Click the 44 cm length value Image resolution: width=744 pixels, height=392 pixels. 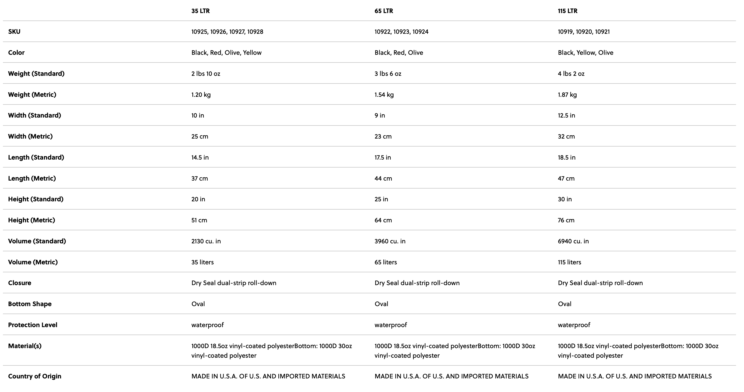[383, 178]
